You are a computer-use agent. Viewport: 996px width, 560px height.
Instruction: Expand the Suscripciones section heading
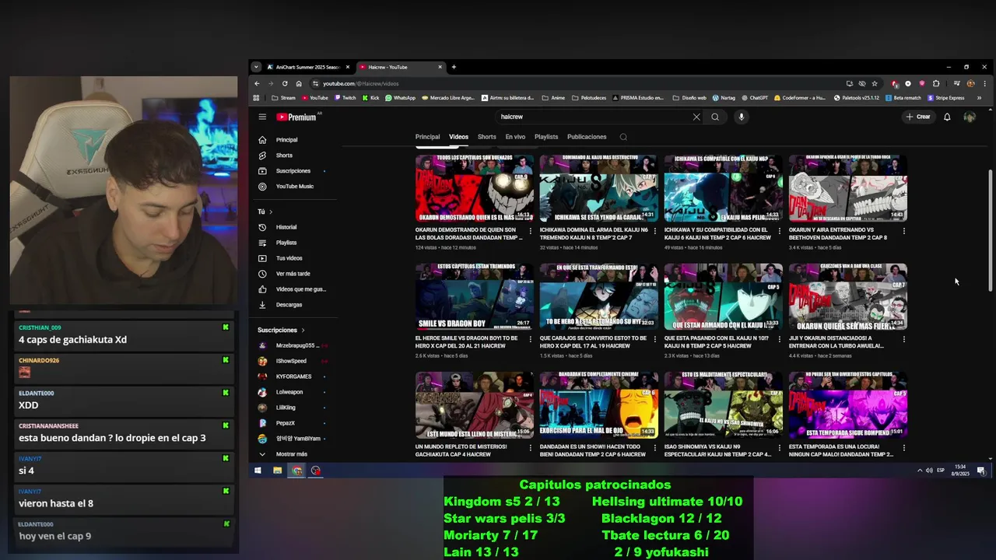coord(281,330)
